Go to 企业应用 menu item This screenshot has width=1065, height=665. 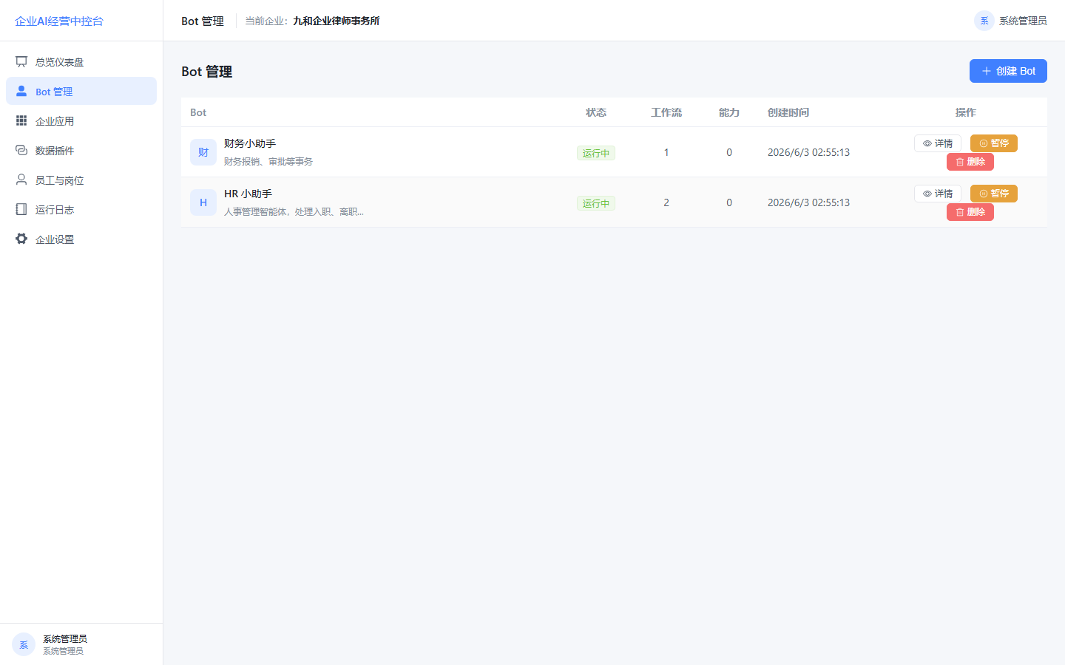pyautogui.click(x=81, y=121)
